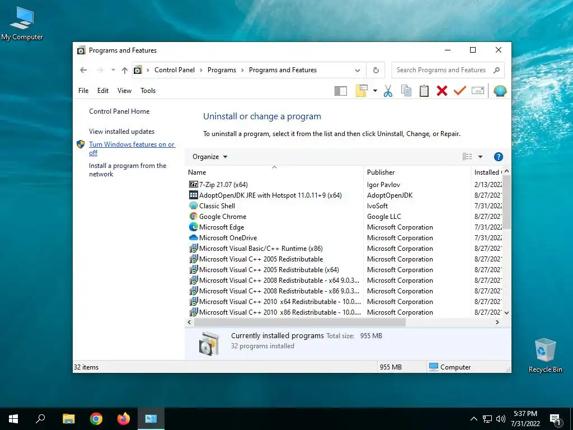Click View installed updates link
The image size is (573, 430).
point(121,132)
